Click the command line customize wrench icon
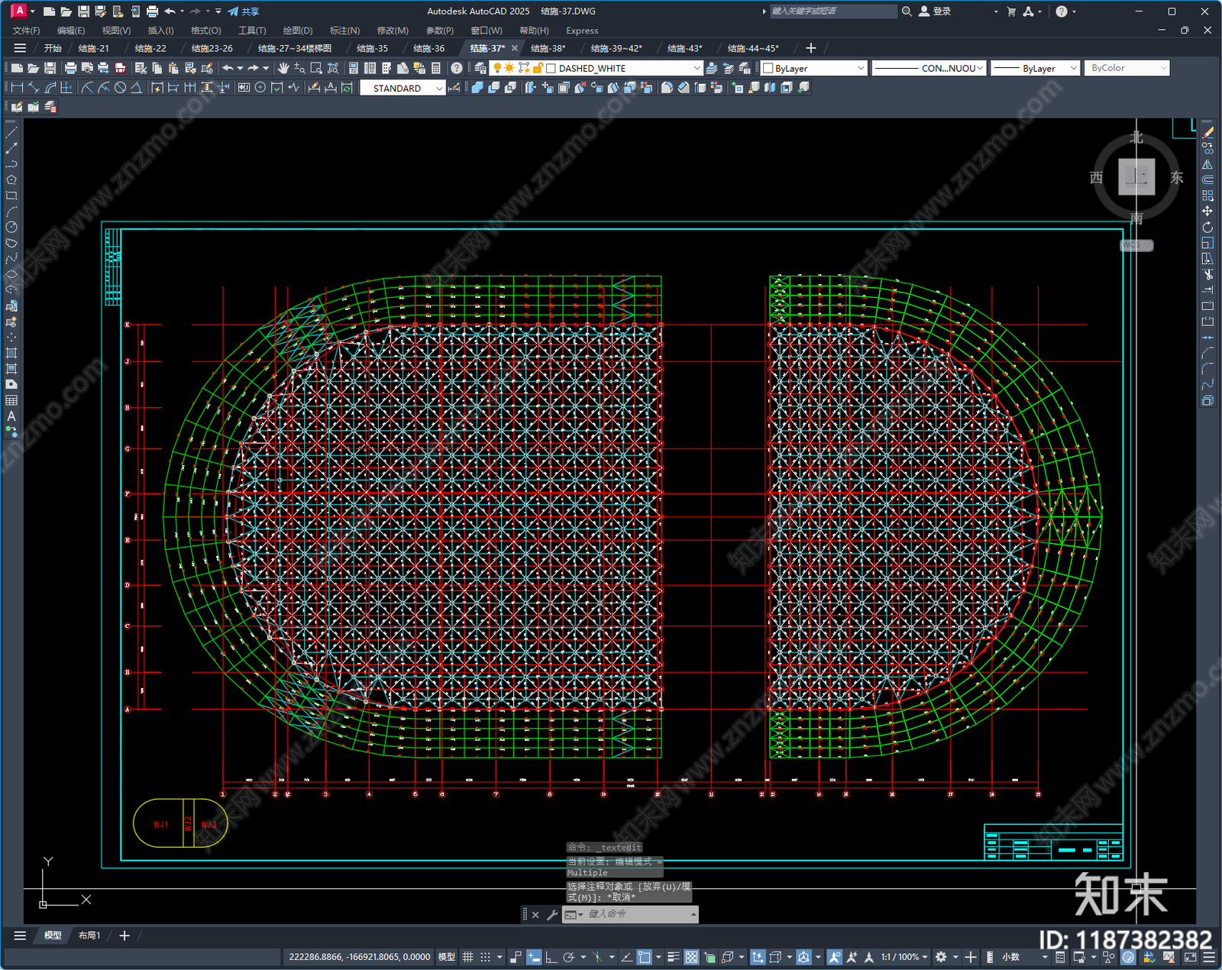Image resolution: width=1222 pixels, height=970 pixels. click(x=552, y=914)
